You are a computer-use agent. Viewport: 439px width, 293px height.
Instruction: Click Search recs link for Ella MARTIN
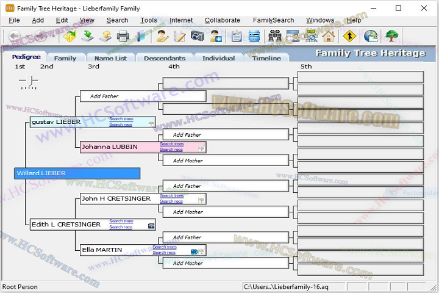point(164,253)
